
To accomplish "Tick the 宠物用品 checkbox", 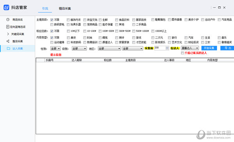I will [85, 25].
